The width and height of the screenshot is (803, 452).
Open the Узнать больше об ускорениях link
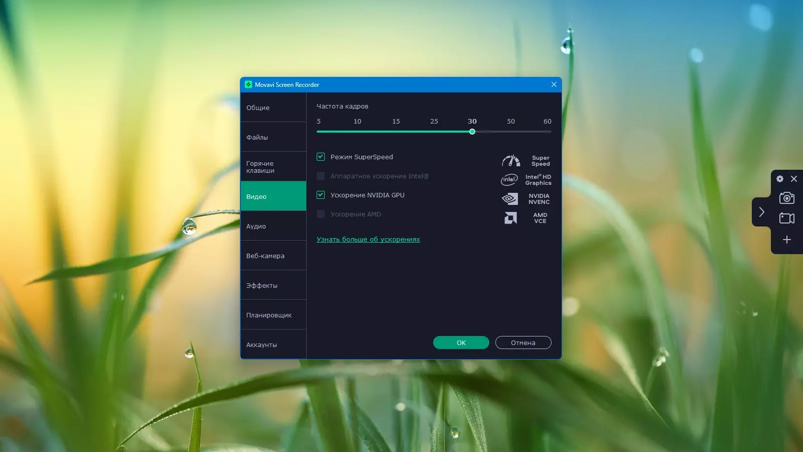[368, 239]
